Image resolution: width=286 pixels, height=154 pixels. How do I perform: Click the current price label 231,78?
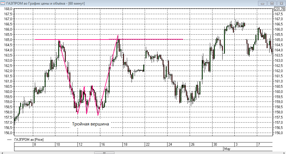coord(280,9)
